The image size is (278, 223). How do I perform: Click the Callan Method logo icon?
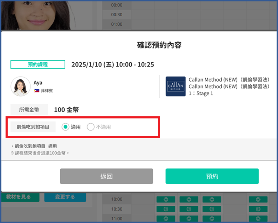[x=175, y=86]
